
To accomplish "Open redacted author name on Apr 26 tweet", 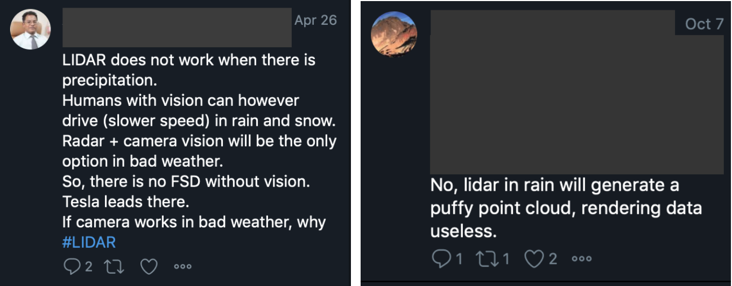I will tap(177, 27).
